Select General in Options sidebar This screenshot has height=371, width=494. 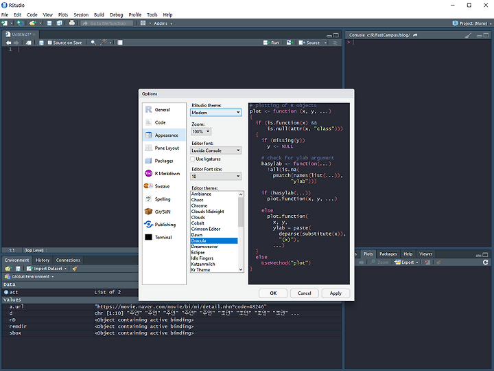164,110
